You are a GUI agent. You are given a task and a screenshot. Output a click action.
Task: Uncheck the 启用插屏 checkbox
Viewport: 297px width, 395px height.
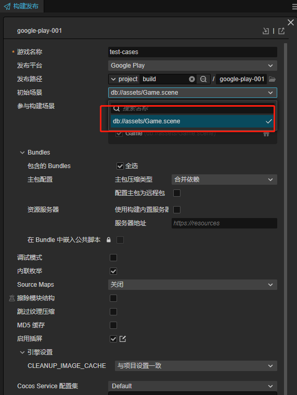click(113, 339)
